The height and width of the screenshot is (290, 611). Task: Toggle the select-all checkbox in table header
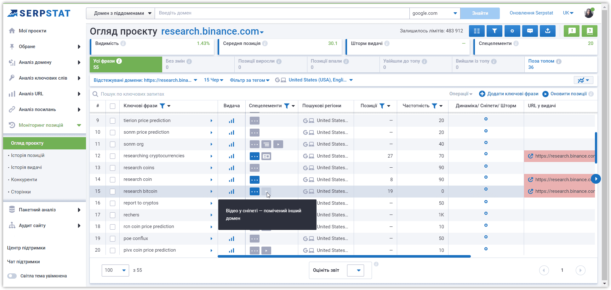[x=112, y=106]
